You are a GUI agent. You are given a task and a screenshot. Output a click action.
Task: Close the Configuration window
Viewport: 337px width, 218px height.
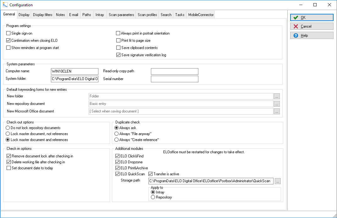point(329,5)
